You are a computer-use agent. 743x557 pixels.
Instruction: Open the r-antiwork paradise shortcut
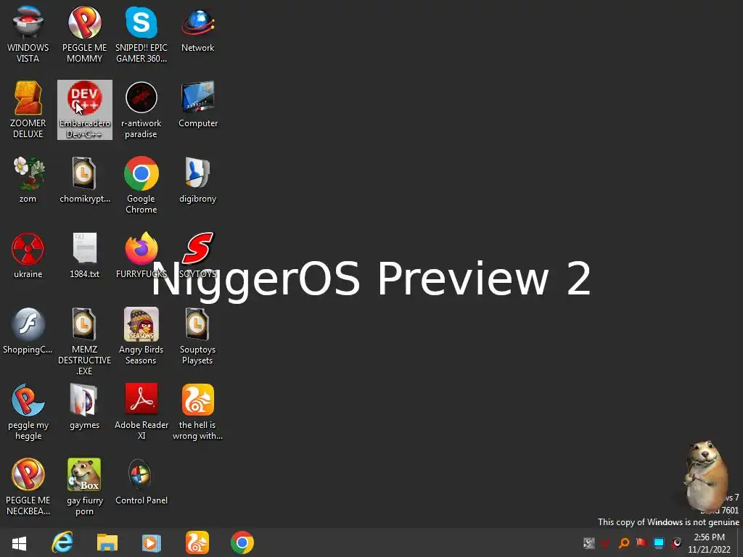(141, 110)
